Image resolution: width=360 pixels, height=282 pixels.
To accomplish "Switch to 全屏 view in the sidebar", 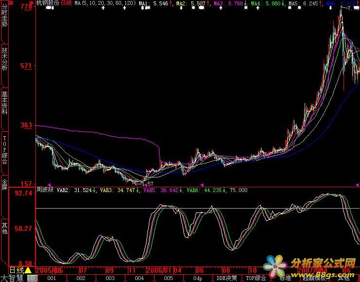I will pyautogui.click(x=4, y=185).
